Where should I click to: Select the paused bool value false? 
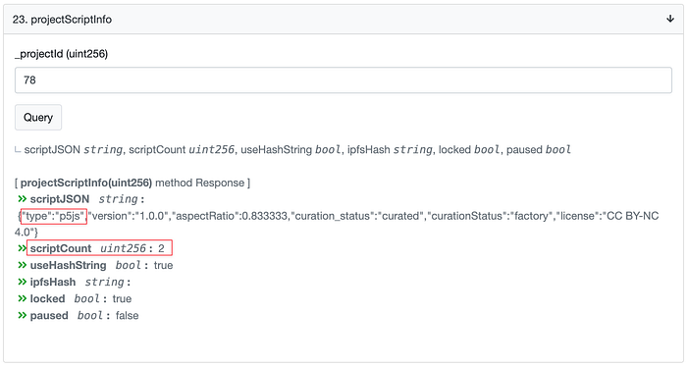[x=127, y=316]
